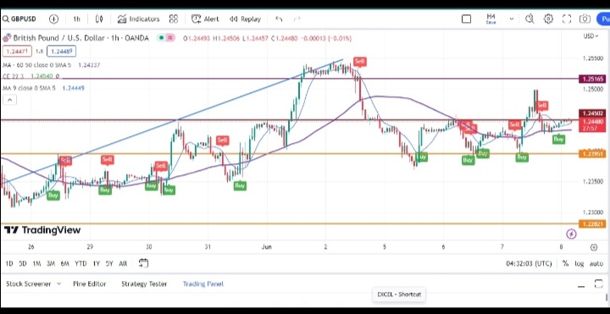Collapse the indicator legend with caret
This screenshot has height=314, width=610.
tap(9, 100)
